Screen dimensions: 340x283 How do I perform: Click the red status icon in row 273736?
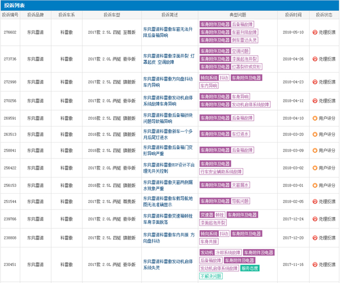click(x=314, y=59)
